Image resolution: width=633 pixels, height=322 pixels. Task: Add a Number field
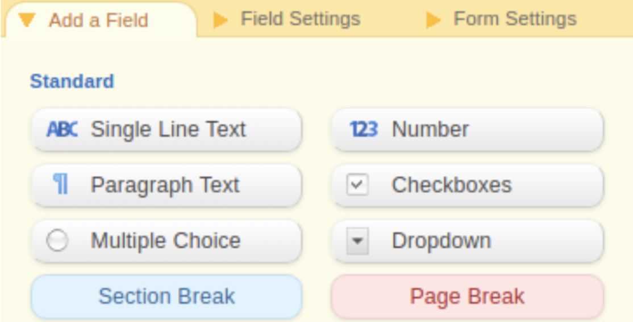[467, 129]
